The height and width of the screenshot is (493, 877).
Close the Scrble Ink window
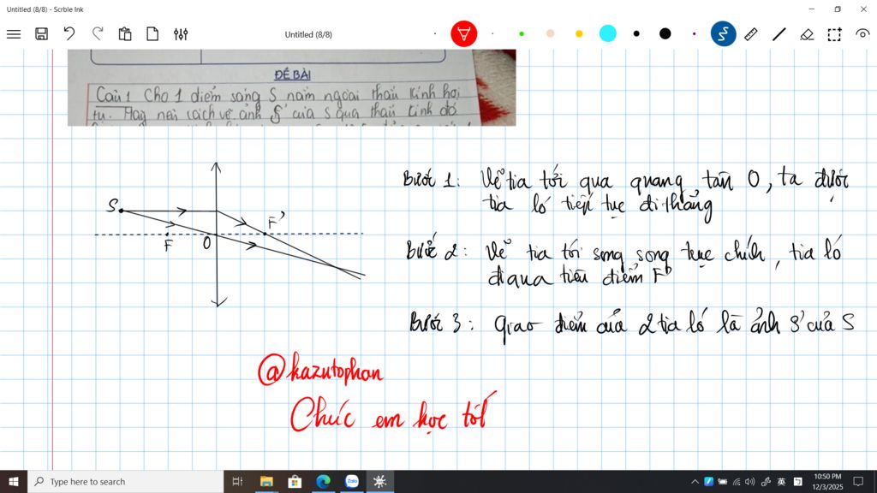863,9
